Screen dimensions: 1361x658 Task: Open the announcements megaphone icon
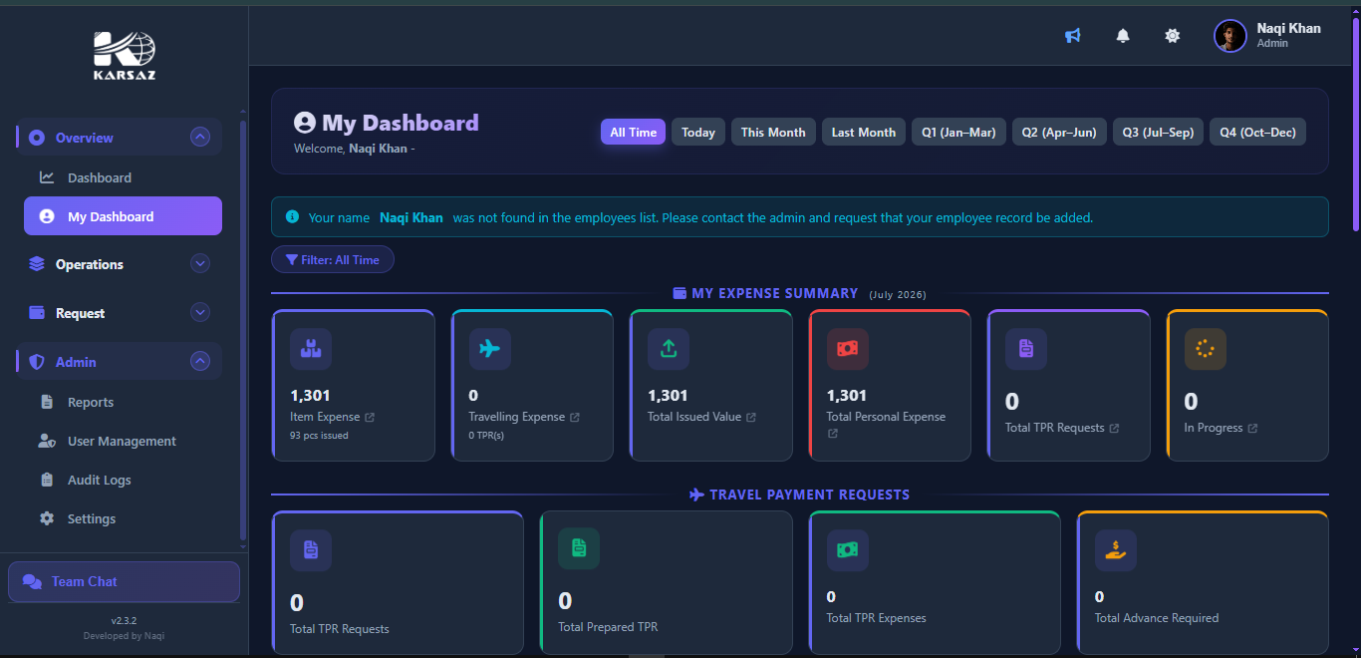(x=1073, y=36)
